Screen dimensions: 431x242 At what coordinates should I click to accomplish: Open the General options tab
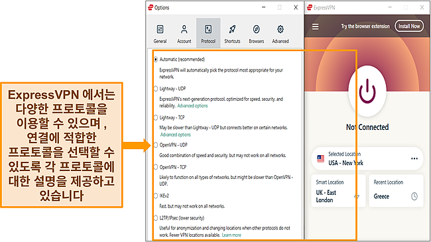click(160, 34)
